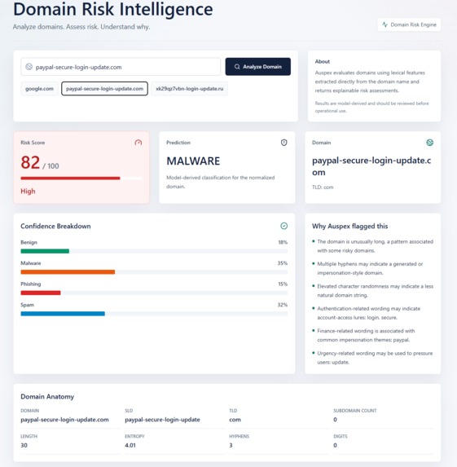Click the paypal-secure-login-update.com value in Domain Anatomy

pyautogui.click(x=64, y=420)
